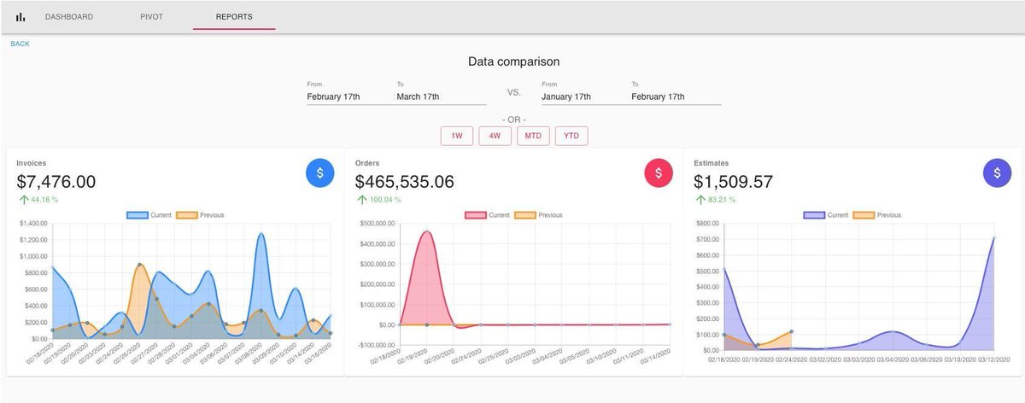Image resolution: width=1025 pixels, height=403 pixels.
Task: Go back using the BACK link
Action: [20, 44]
